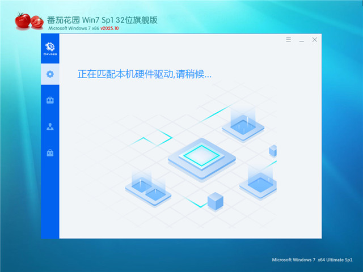363x272 pixels.
Task: Click the lower-right platform in the illustration
Action: click(260, 181)
